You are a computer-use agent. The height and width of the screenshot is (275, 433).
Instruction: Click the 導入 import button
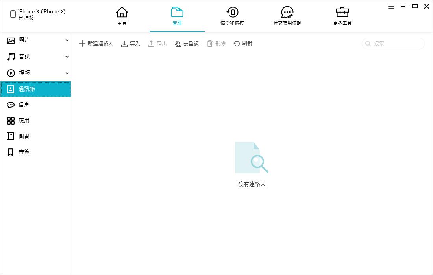tap(130, 44)
